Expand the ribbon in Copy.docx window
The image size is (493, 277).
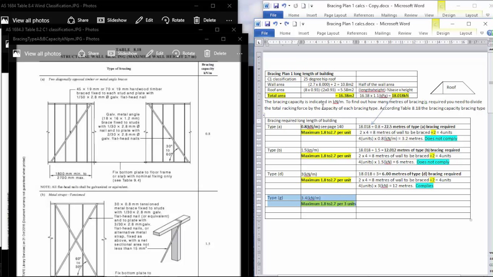tap(487, 15)
